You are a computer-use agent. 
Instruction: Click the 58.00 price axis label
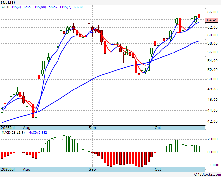coord(213,43)
